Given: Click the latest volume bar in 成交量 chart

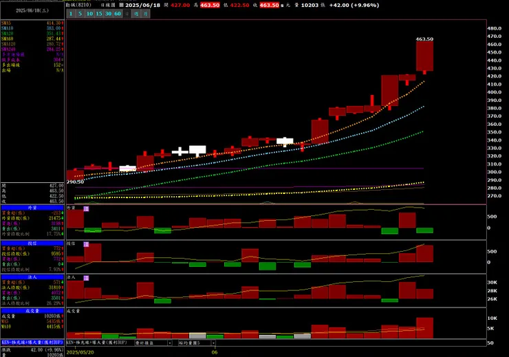Looking at the screenshot, I should point(424,328).
